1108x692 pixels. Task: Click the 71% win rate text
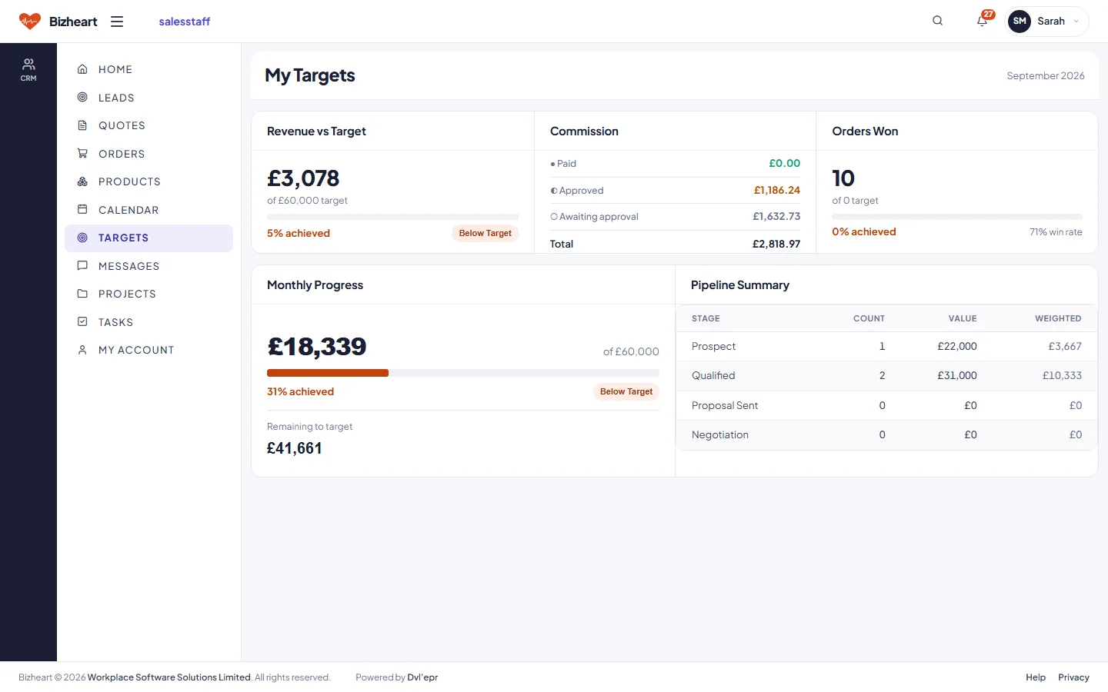click(x=1056, y=232)
